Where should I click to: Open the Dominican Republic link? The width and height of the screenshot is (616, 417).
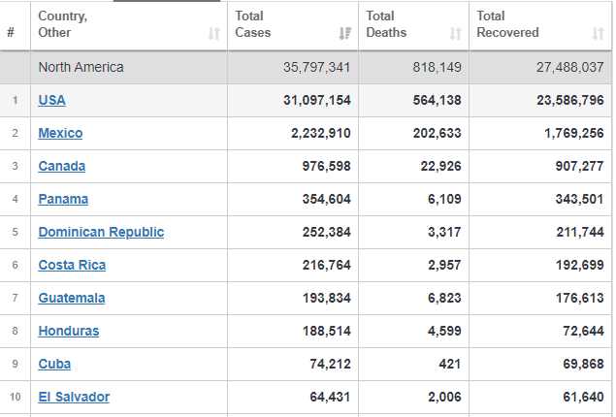(101, 232)
